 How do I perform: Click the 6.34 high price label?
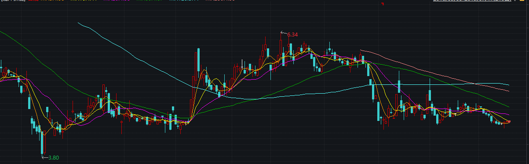point(292,34)
